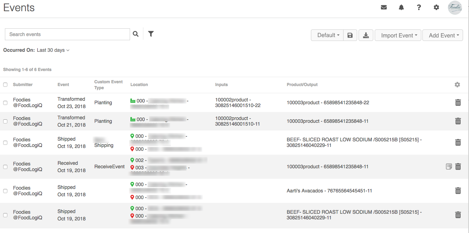This screenshot has width=469, height=233.
Task: Open the help question mark icon
Action: tap(419, 7)
